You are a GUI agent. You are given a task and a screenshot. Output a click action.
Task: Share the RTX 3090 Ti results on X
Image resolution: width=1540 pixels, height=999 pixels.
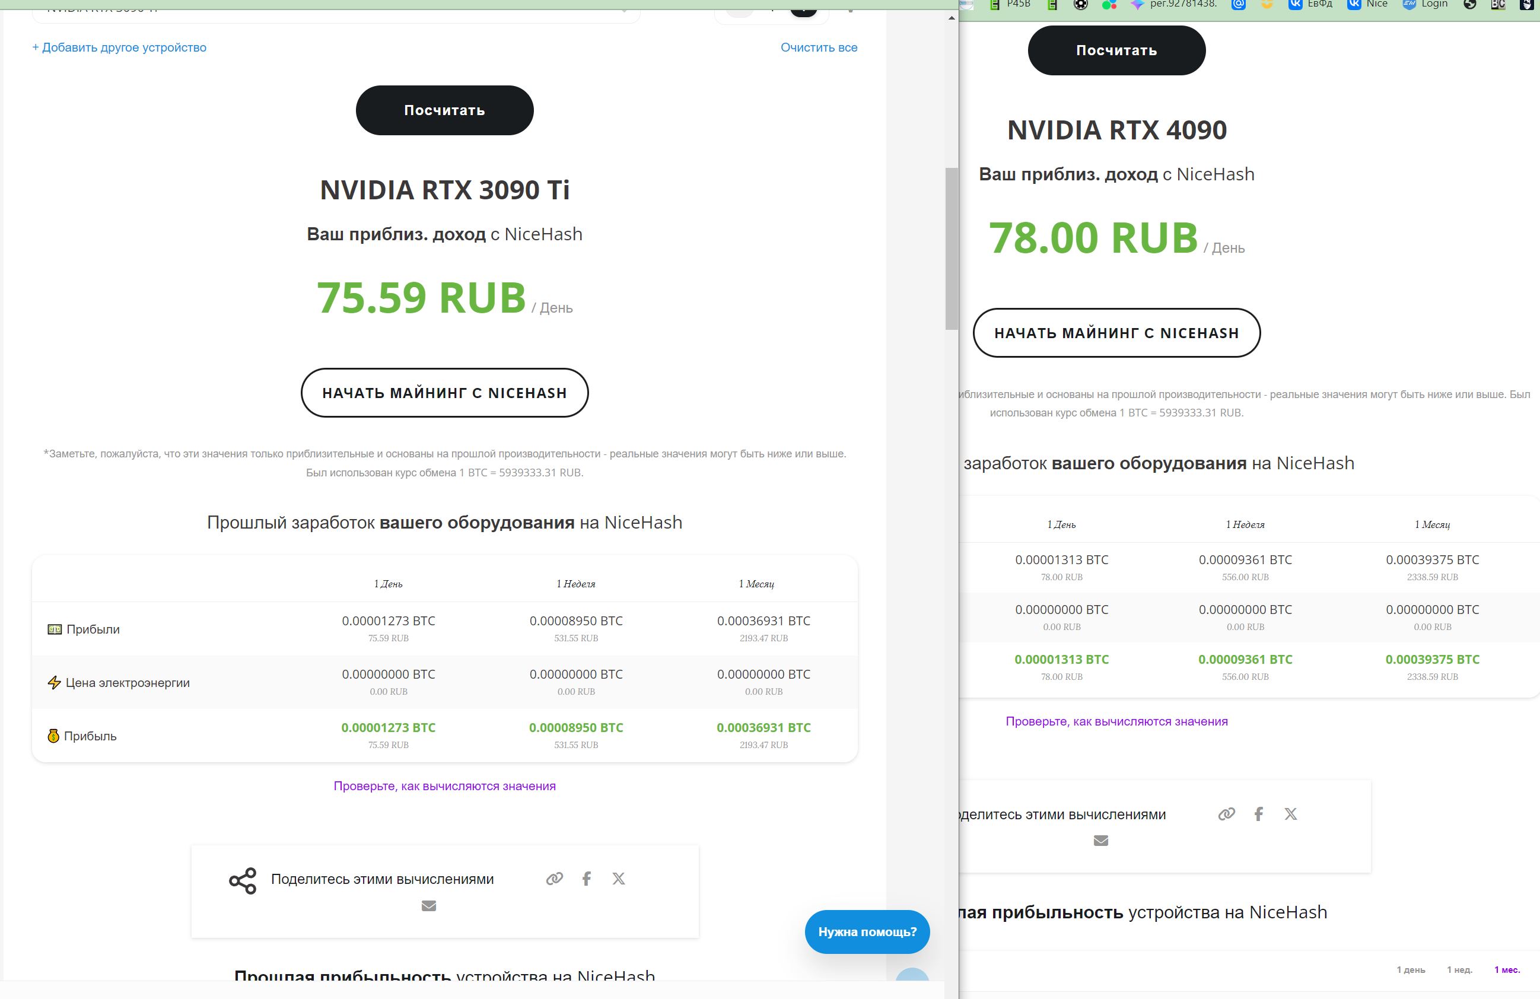619,879
